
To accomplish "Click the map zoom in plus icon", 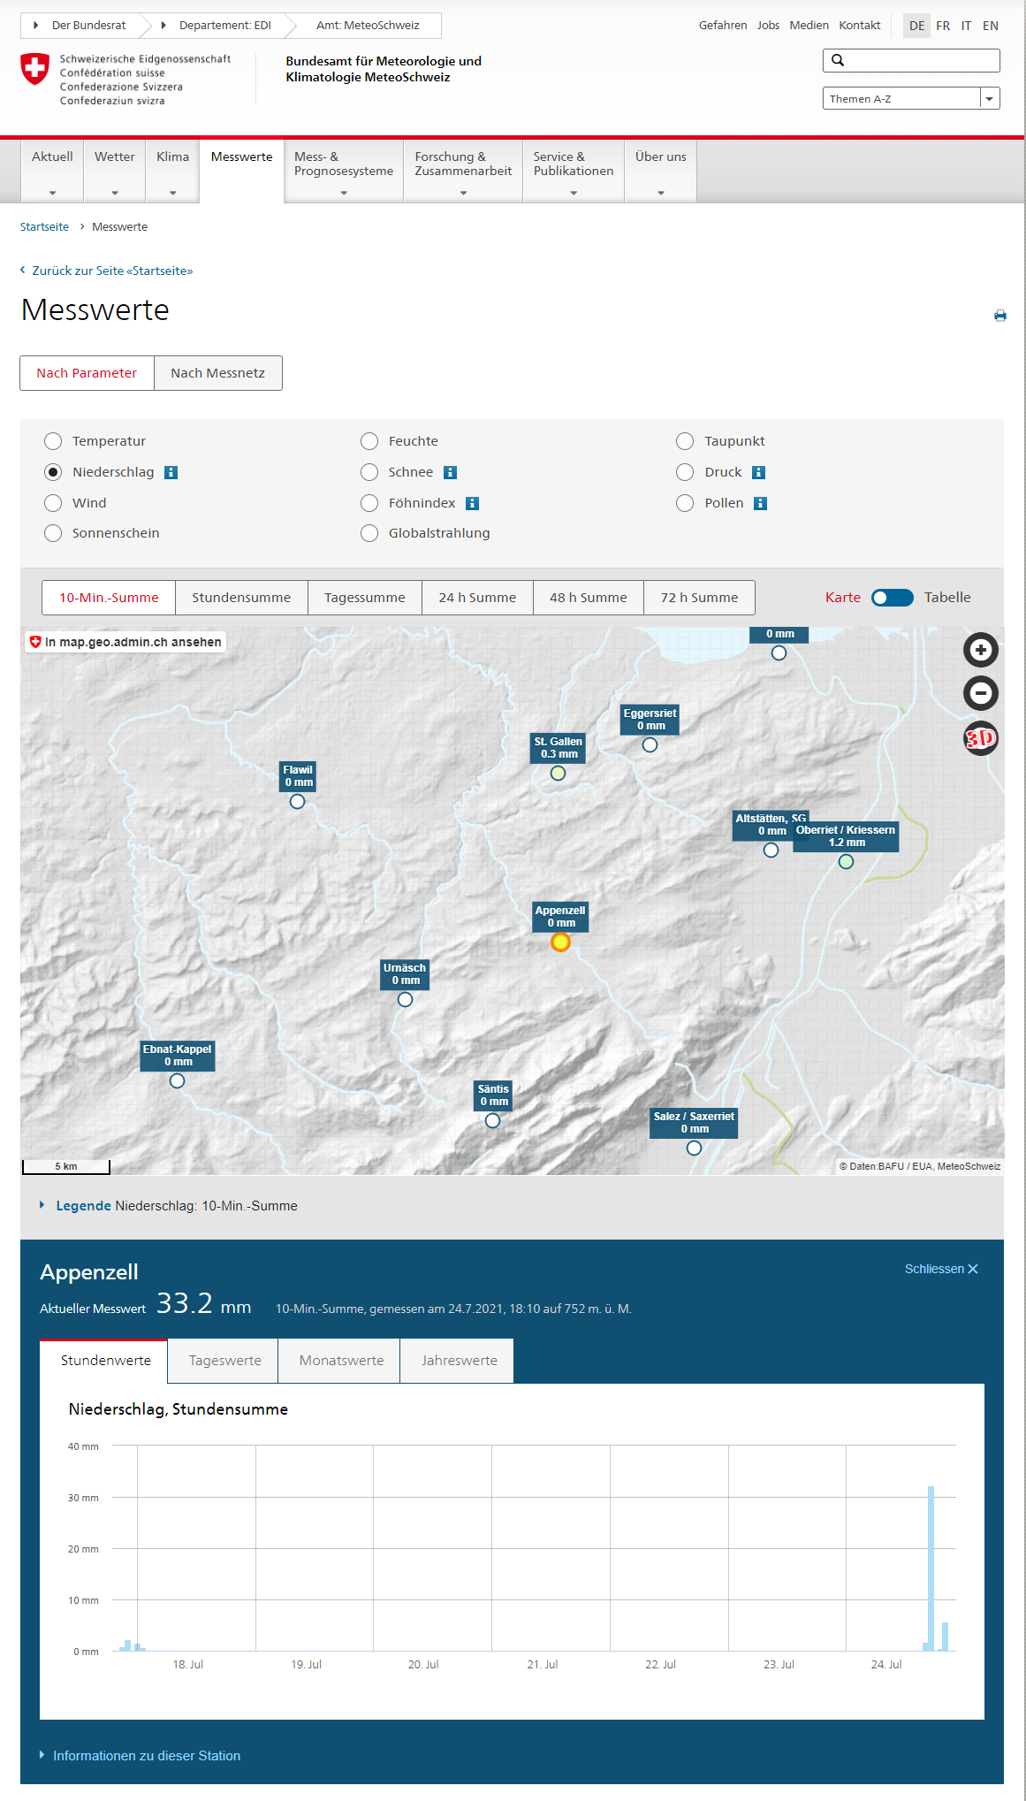I will pos(980,650).
